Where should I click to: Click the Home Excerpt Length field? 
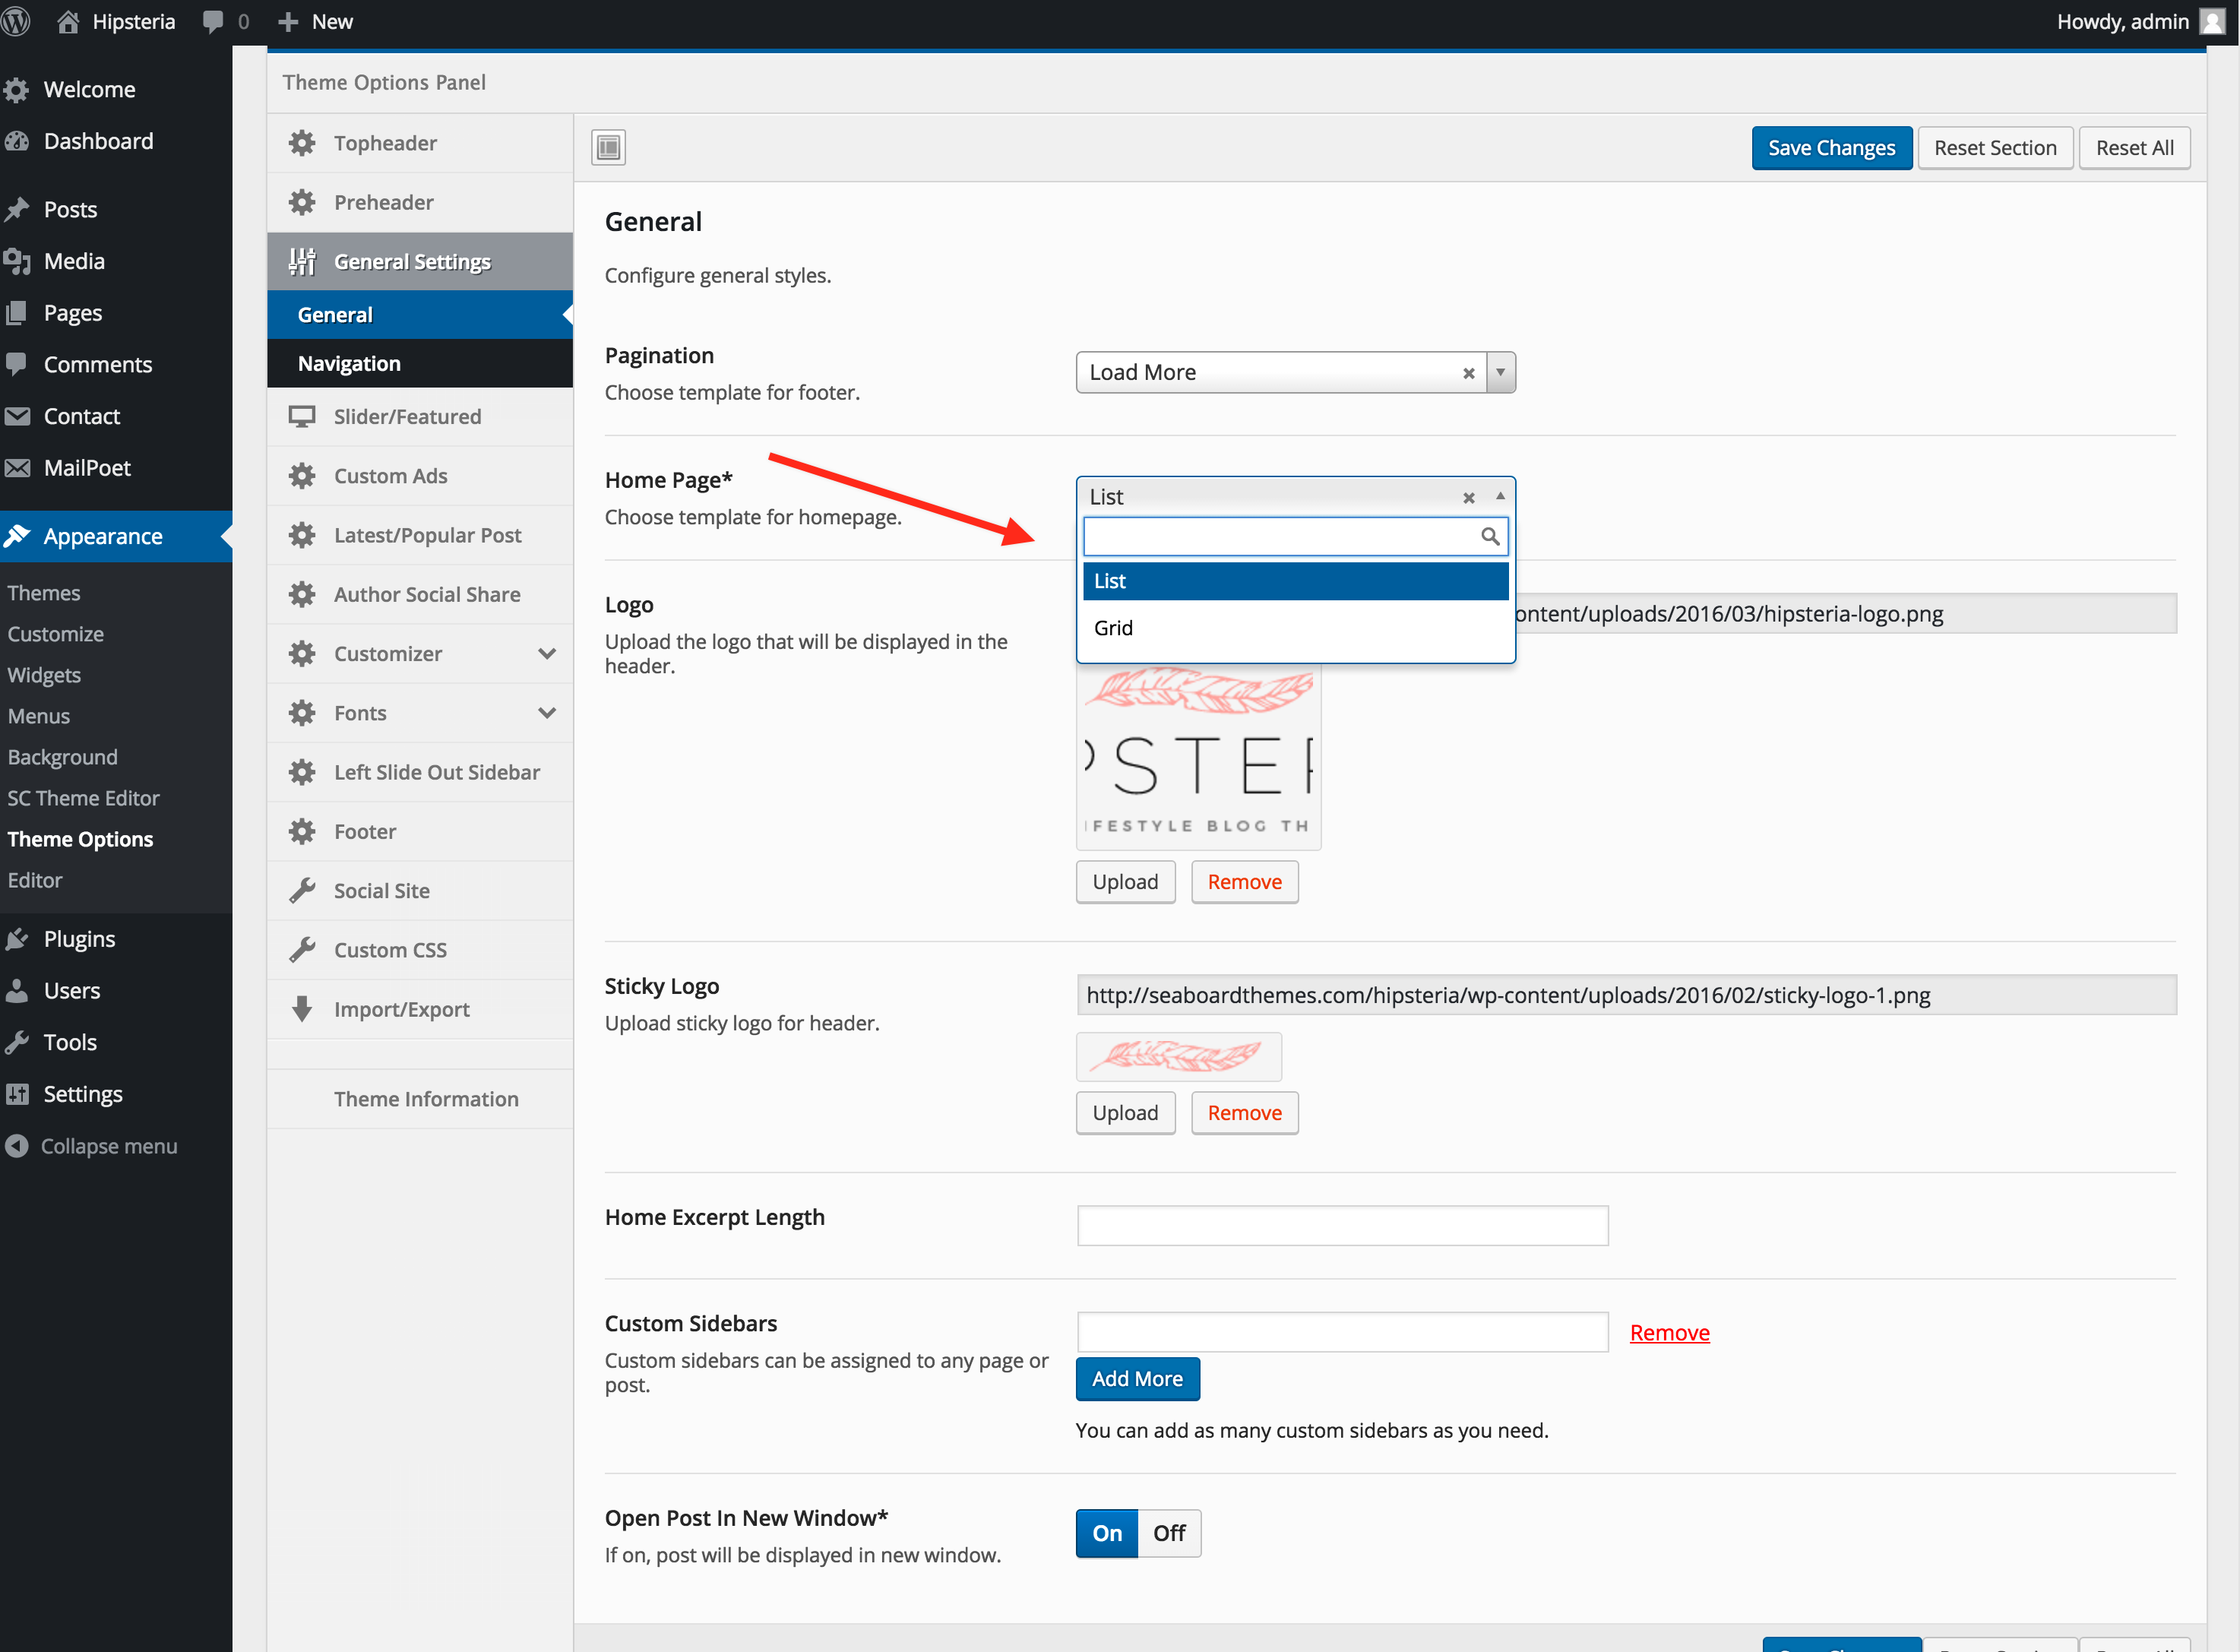[x=1342, y=1225]
